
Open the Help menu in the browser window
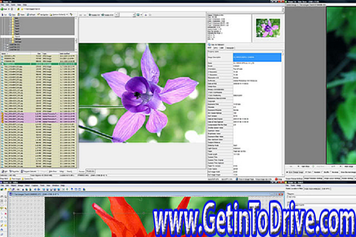[x=25, y=5]
